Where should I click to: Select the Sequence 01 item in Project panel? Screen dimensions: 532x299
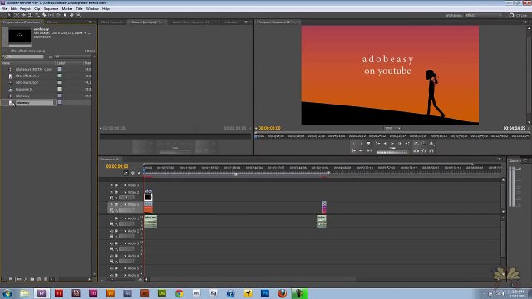pyautogui.click(x=24, y=89)
